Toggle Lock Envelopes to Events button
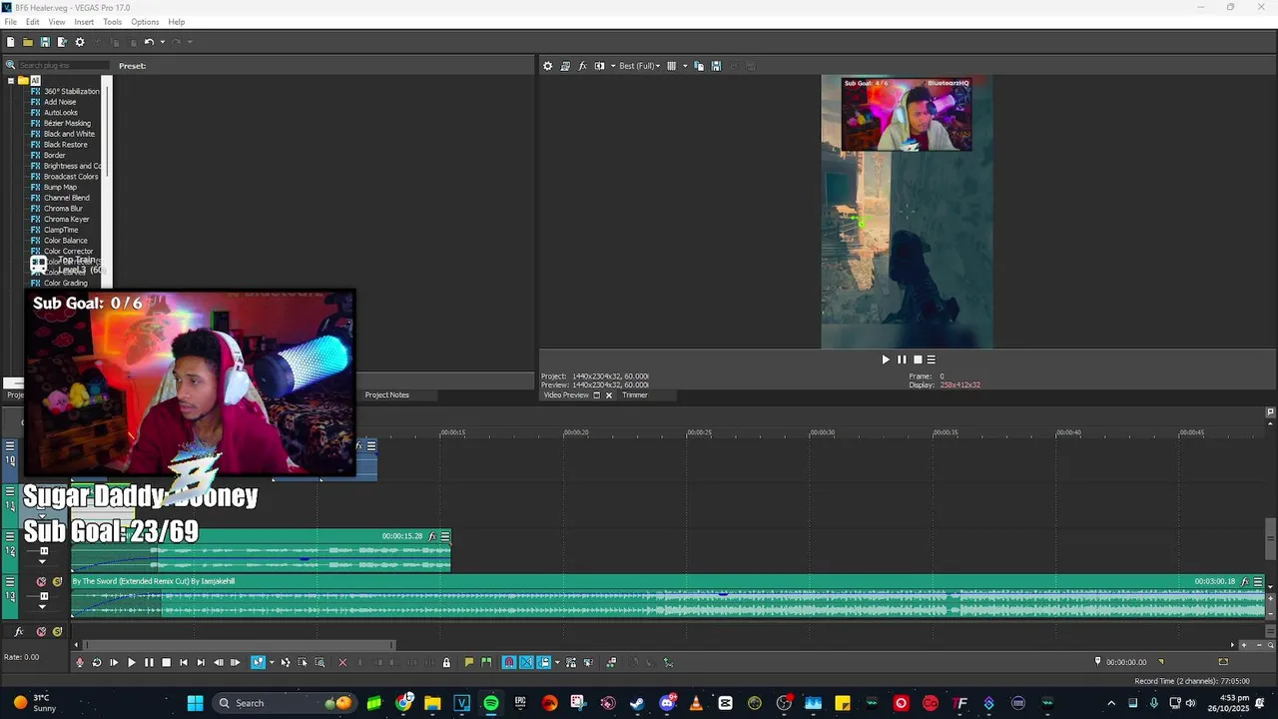 point(572,662)
